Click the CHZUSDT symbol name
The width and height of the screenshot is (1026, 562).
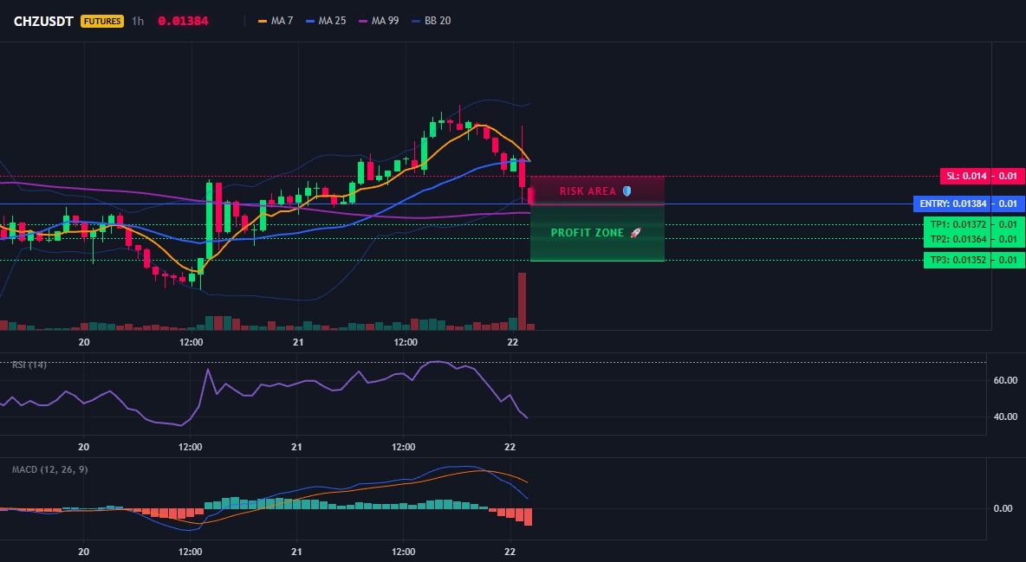[43, 21]
